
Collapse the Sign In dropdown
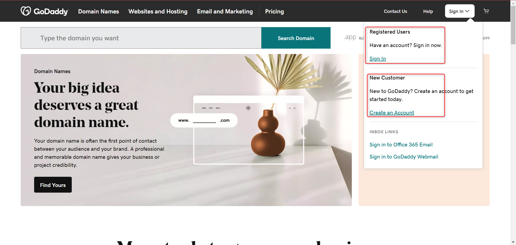459,11
